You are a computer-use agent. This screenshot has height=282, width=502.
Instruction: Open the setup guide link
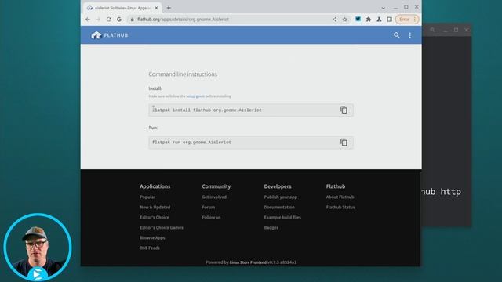click(195, 96)
